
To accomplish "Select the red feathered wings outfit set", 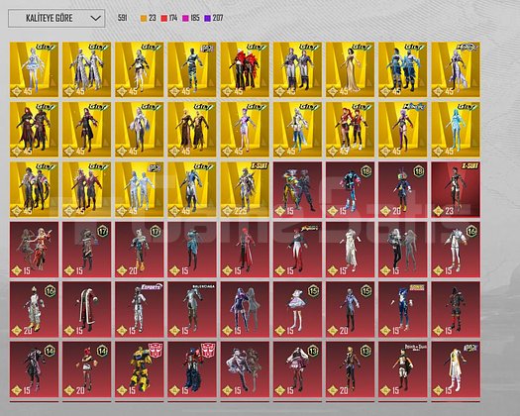I will click(245, 69).
